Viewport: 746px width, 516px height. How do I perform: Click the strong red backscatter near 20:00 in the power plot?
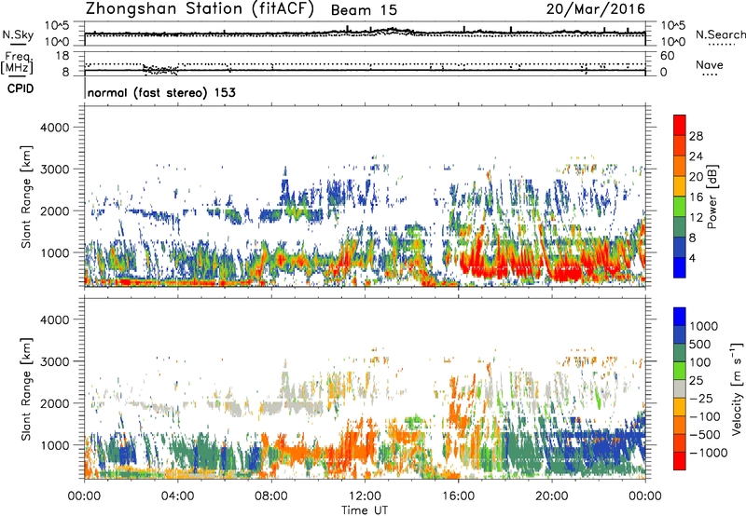(564, 271)
